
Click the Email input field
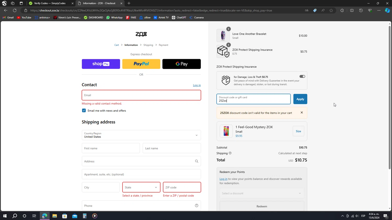click(x=141, y=95)
